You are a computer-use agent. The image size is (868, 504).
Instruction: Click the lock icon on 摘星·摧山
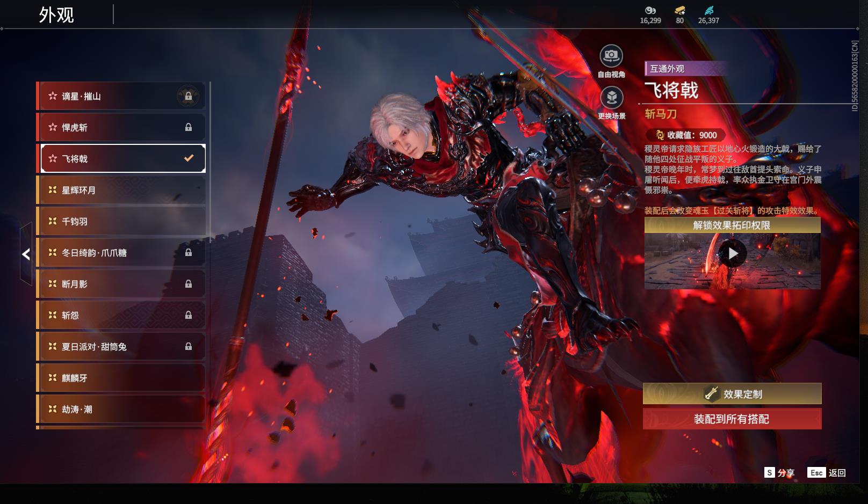[x=189, y=96]
